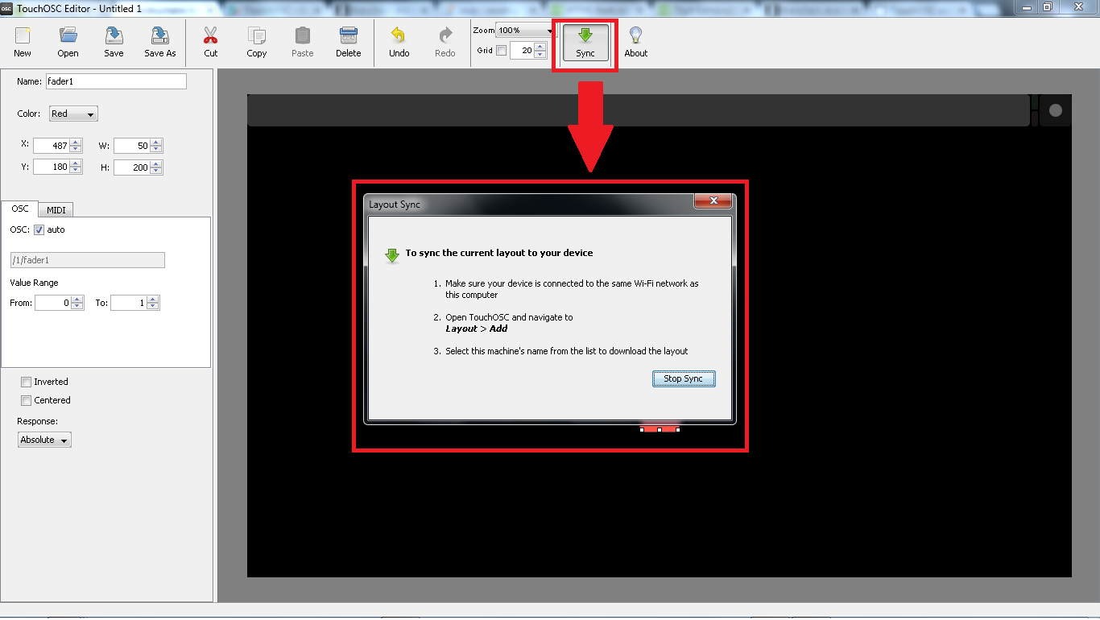1100x620 pixels.
Task: Switch to the MIDI tab
Action: pyautogui.click(x=56, y=210)
